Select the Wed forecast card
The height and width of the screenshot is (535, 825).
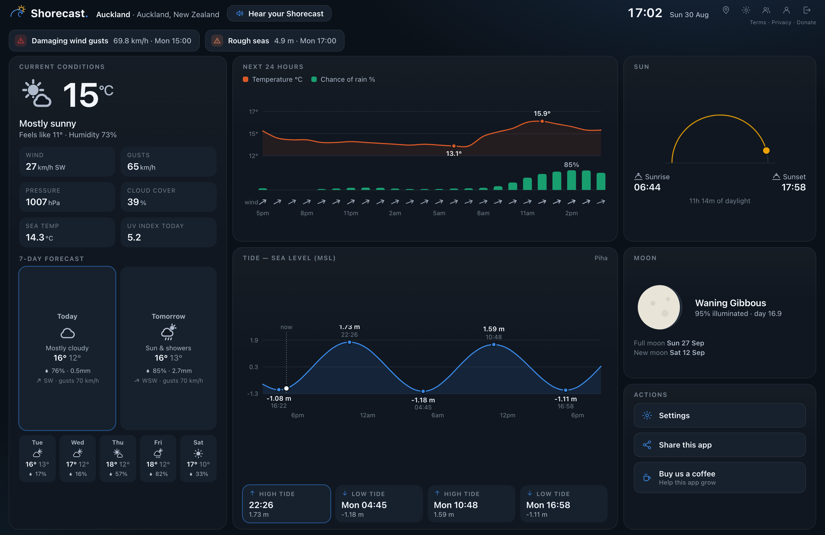pyautogui.click(x=78, y=458)
